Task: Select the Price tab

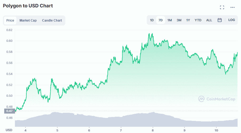Action: pos(10,21)
